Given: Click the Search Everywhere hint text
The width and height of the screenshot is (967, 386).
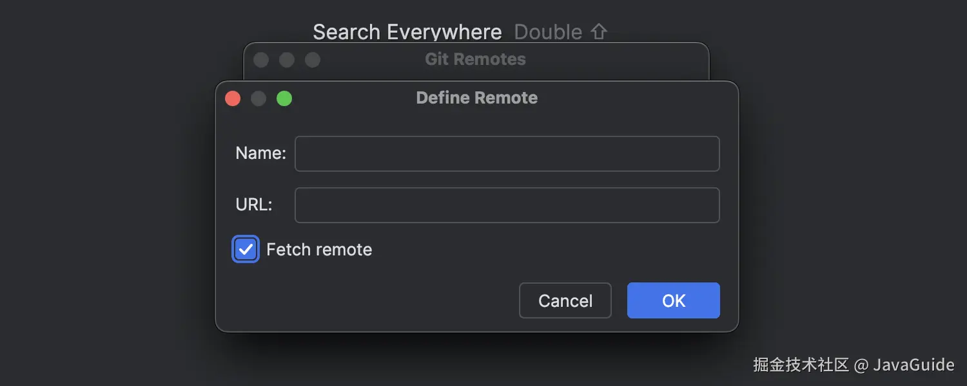Looking at the screenshot, I should (x=407, y=32).
